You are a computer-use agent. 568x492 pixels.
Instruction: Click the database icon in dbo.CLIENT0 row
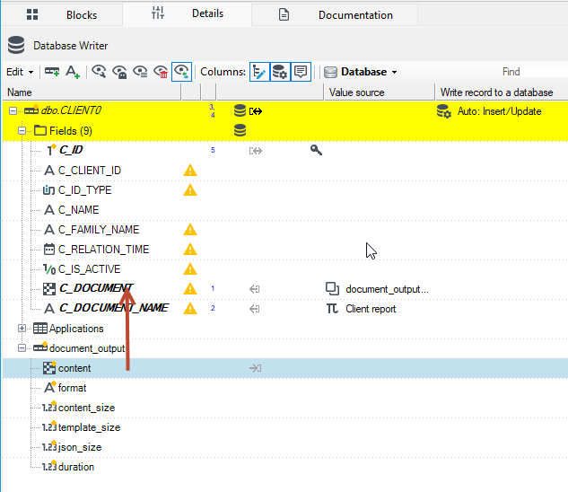[240, 110]
